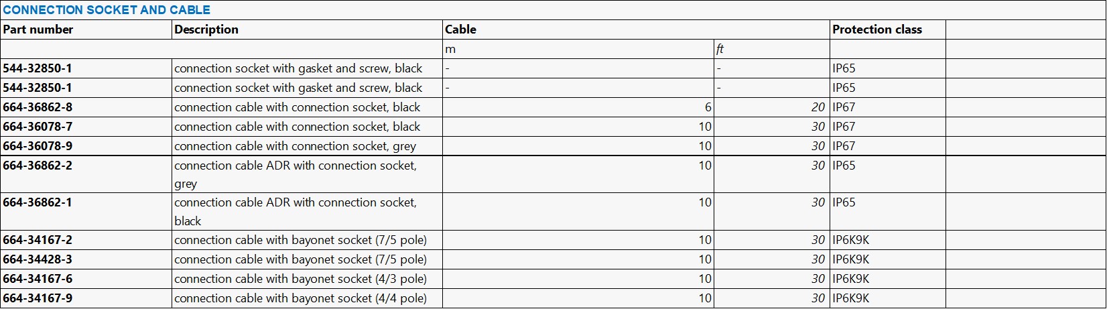1107x309 pixels.
Task: Select part number 664-34167-9
Action: click(x=38, y=298)
